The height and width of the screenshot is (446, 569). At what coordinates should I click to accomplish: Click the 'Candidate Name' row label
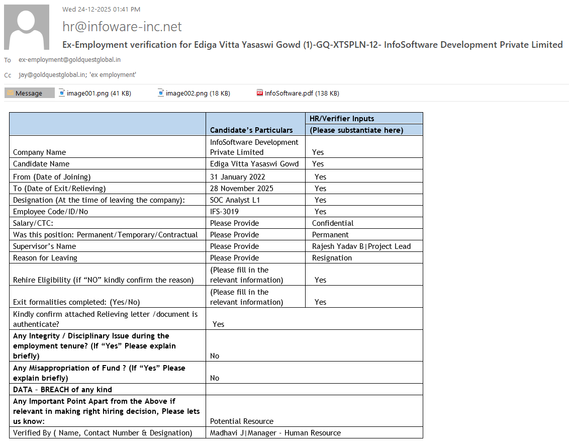tap(41, 163)
